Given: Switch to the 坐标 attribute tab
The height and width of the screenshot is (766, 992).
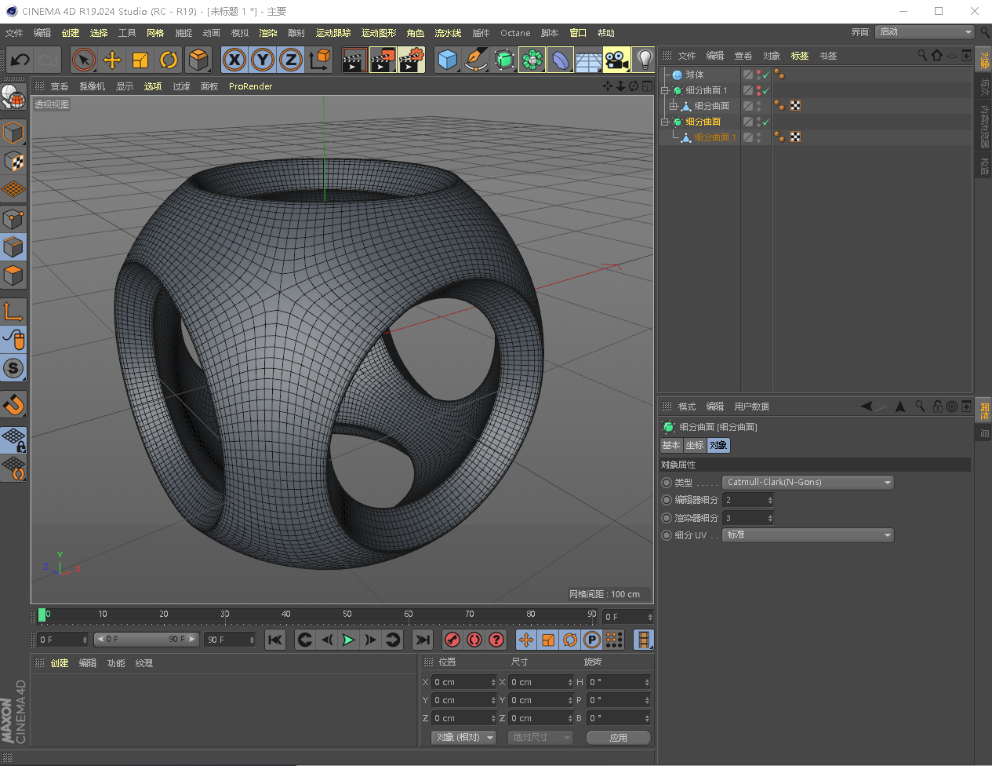Looking at the screenshot, I should (695, 446).
